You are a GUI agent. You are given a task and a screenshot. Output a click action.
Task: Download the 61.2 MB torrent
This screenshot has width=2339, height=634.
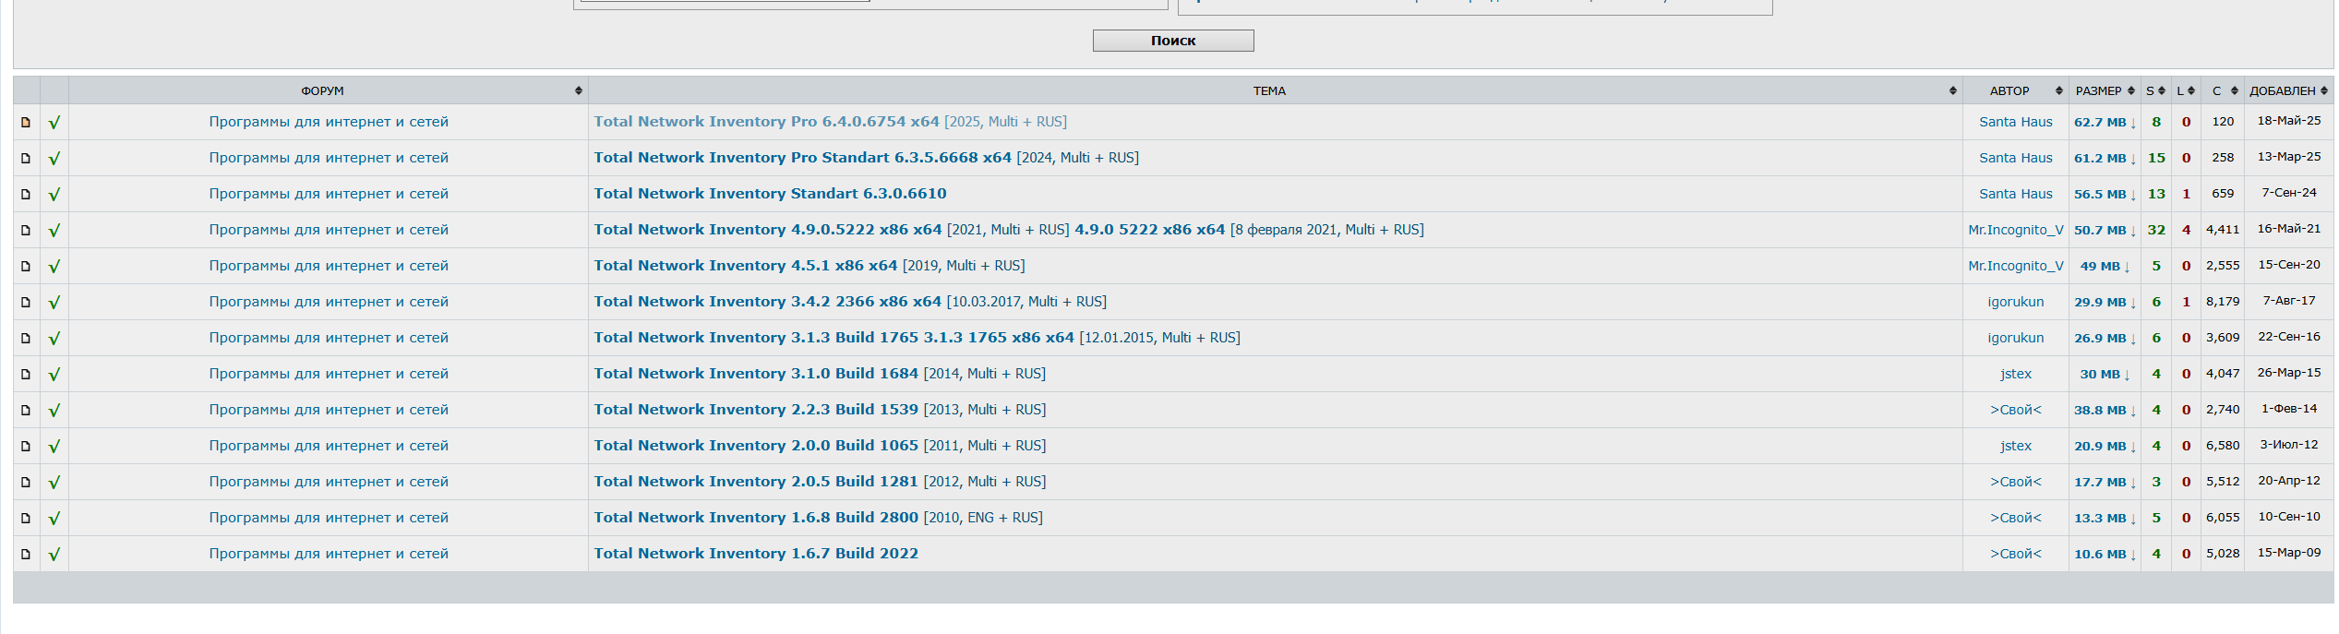(2105, 158)
